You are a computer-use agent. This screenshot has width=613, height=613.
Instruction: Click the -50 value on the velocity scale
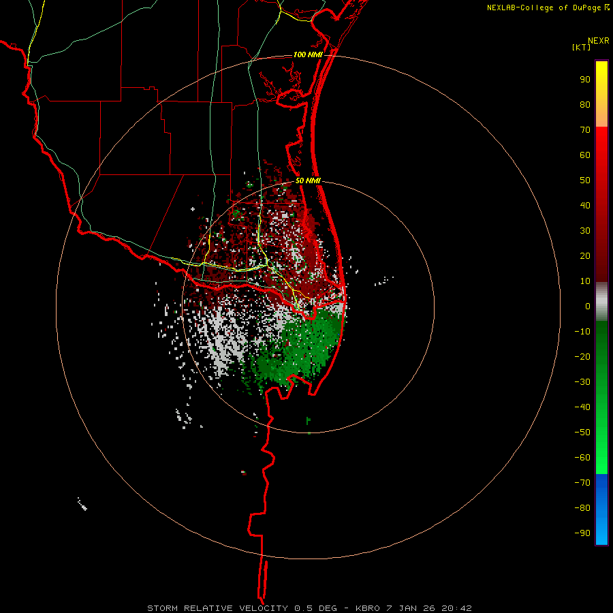(582, 433)
